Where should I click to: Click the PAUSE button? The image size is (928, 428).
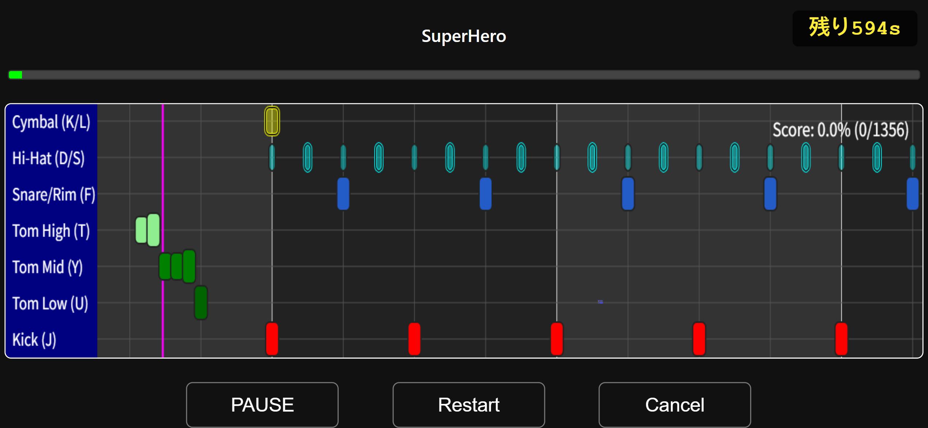(x=262, y=404)
